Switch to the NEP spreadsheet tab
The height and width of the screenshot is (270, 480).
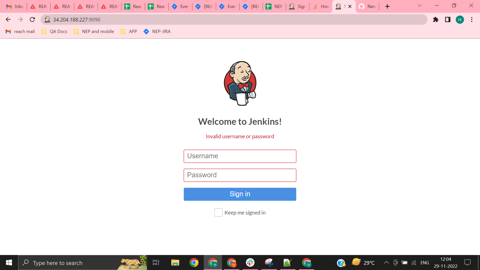point(274,6)
